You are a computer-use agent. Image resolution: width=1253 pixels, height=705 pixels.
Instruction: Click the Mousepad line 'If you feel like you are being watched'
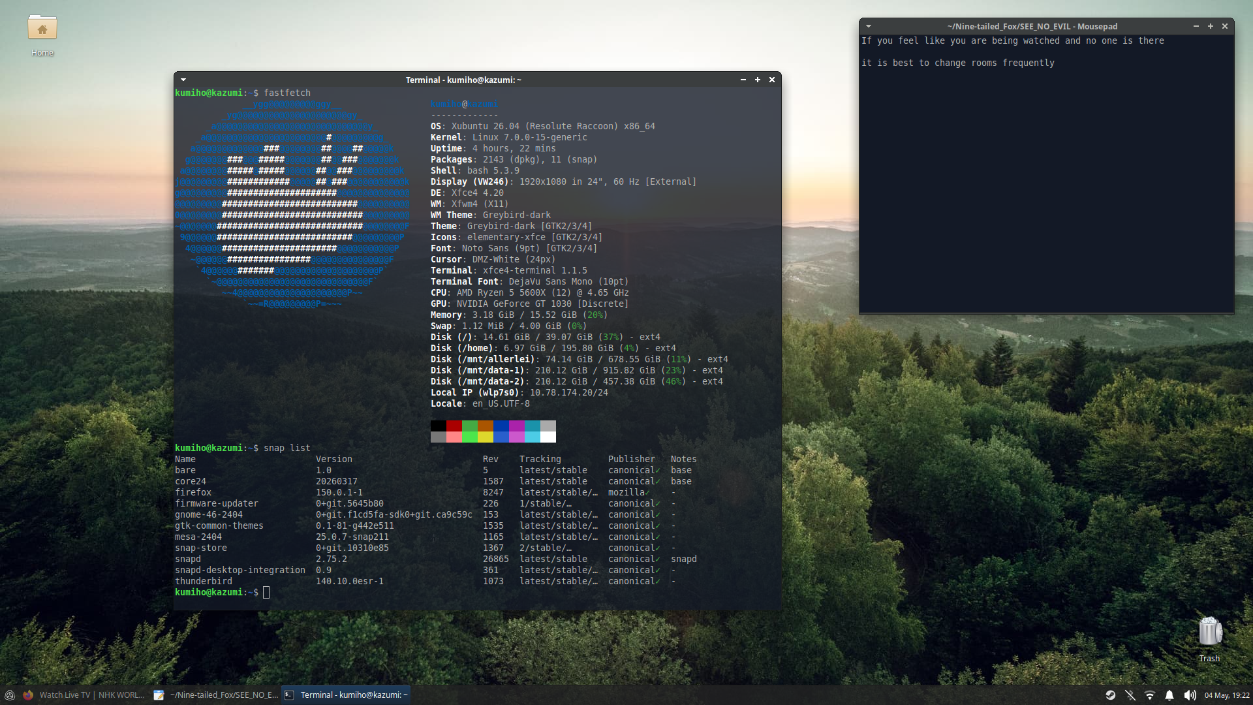tap(1013, 40)
